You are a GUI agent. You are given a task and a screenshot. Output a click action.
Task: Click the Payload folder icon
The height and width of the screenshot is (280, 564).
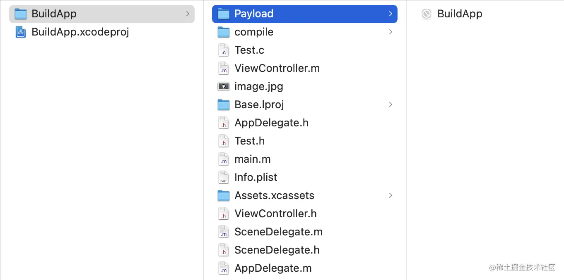(224, 14)
